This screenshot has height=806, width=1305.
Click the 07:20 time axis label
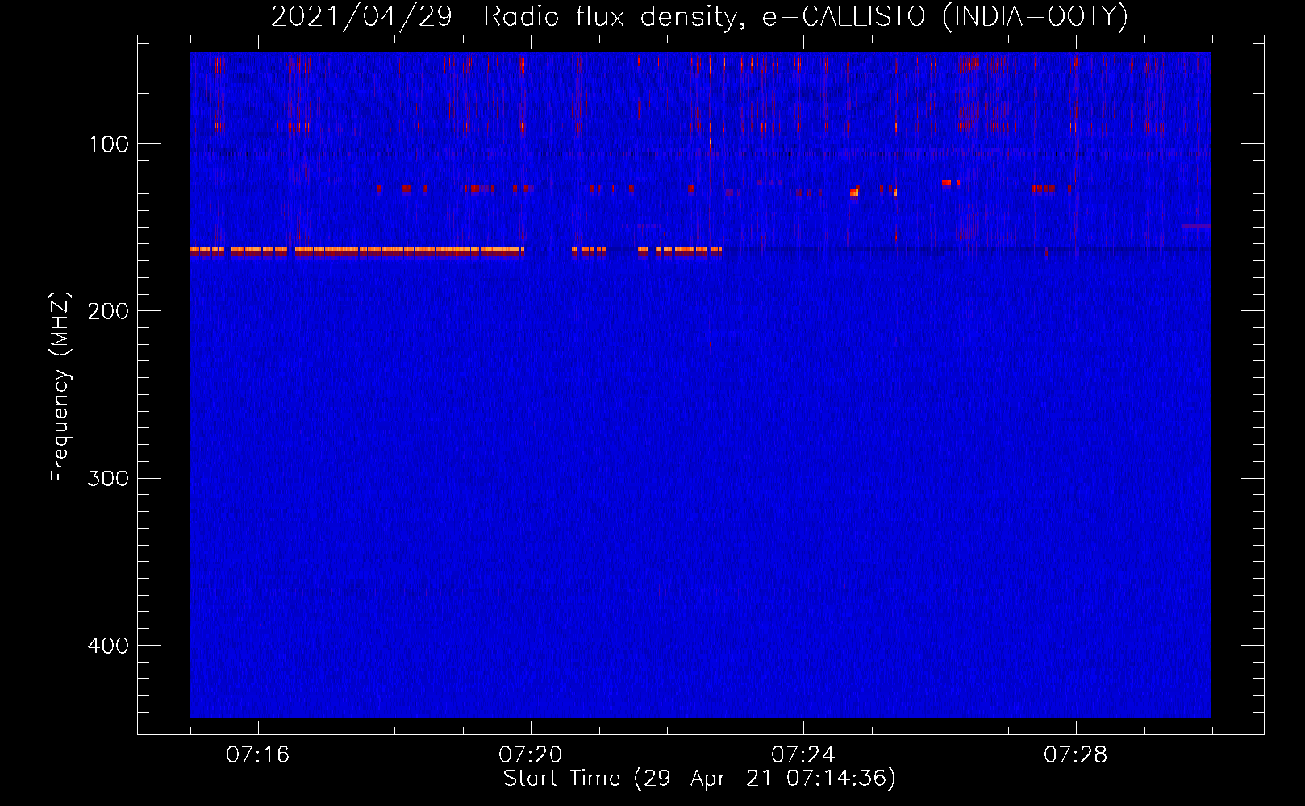530,755
